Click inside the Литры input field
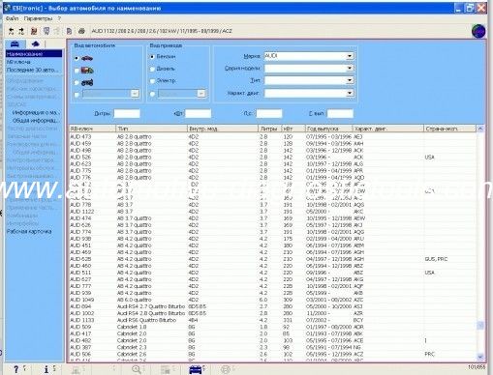This screenshot has height=375, width=493. point(127,113)
